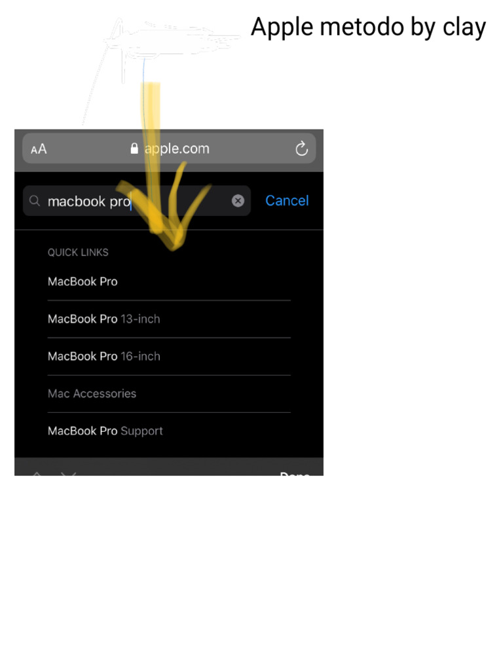Tap the up chevron in keyboard toolbar

(37, 474)
